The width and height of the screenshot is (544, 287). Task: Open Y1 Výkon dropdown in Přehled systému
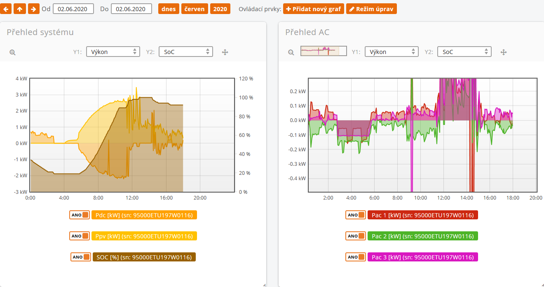tap(112, 52)
